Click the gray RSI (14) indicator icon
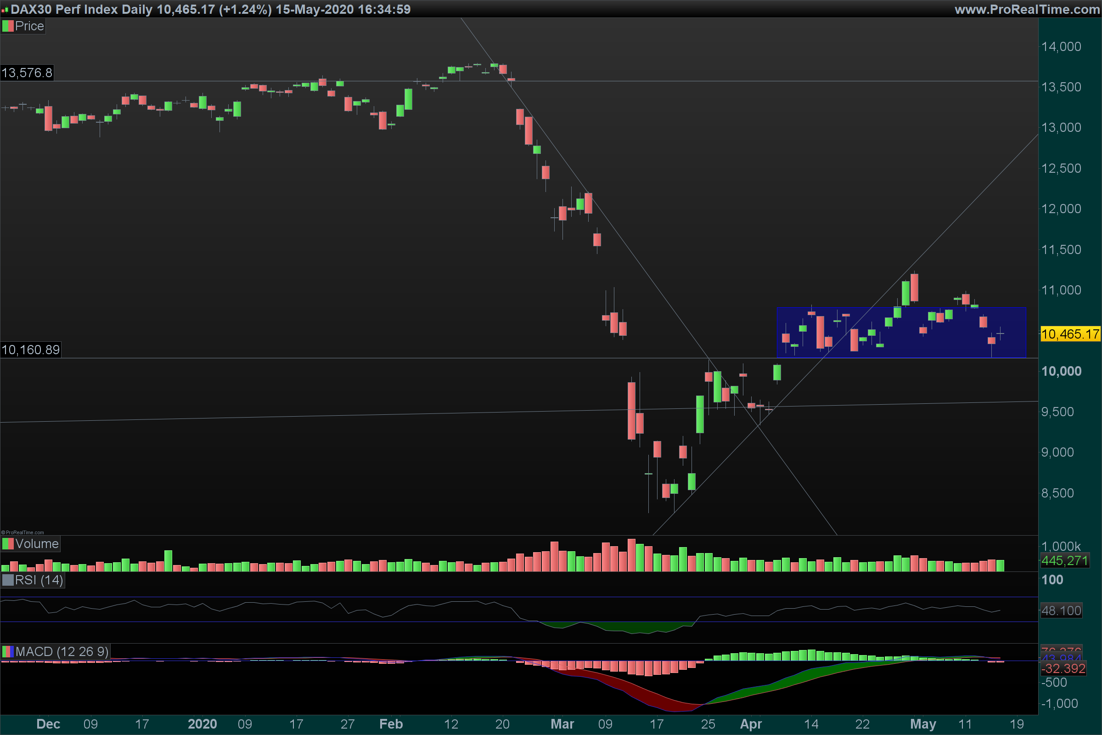Viewport: 1102px width, 735px height. pyautogui.click(x=8, y=580)
